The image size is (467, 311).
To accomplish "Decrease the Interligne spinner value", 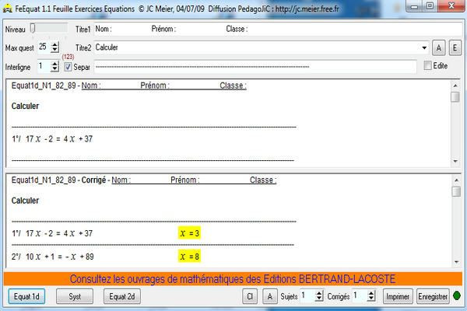I will coord(54,70).
